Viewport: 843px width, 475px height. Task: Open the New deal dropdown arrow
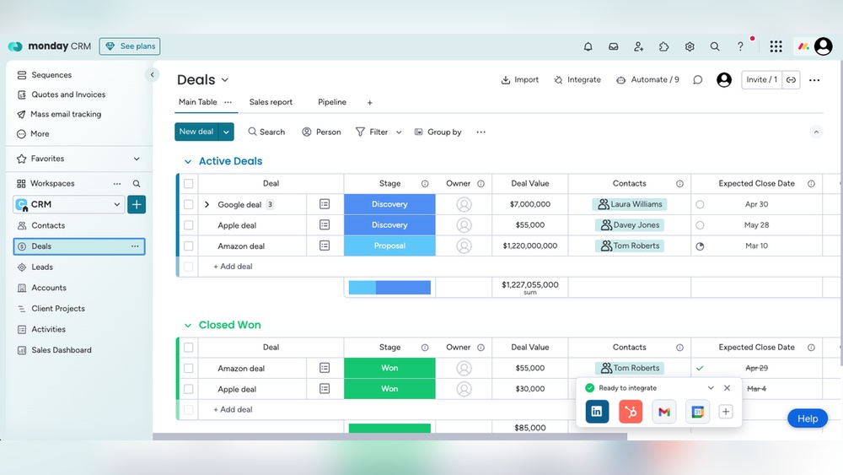pyautogui.click(x=226, y=132)
